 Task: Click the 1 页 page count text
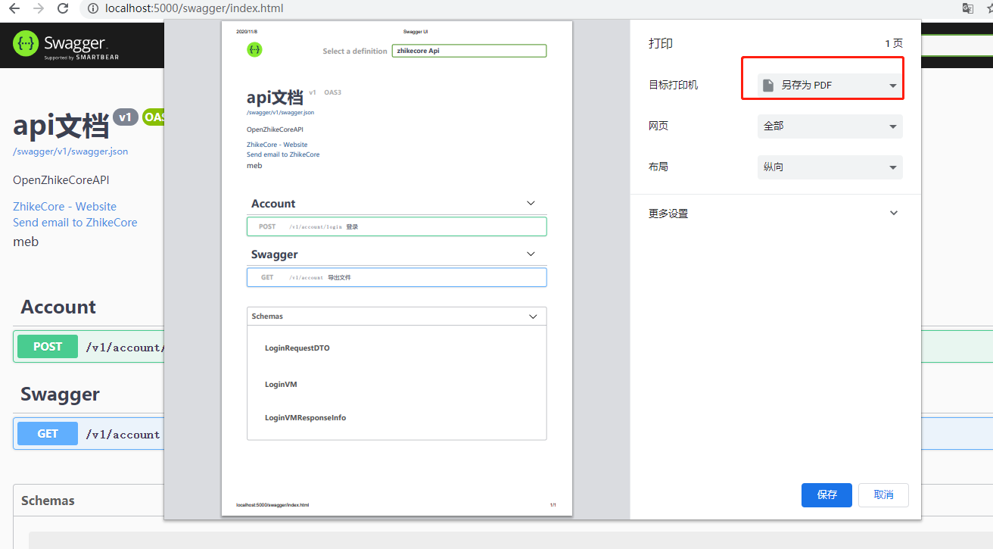[894, 44]
